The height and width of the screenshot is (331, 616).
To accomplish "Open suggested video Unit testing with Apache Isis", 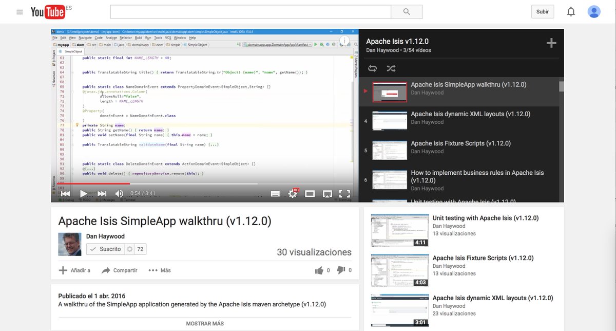I will tap(486, 218).
